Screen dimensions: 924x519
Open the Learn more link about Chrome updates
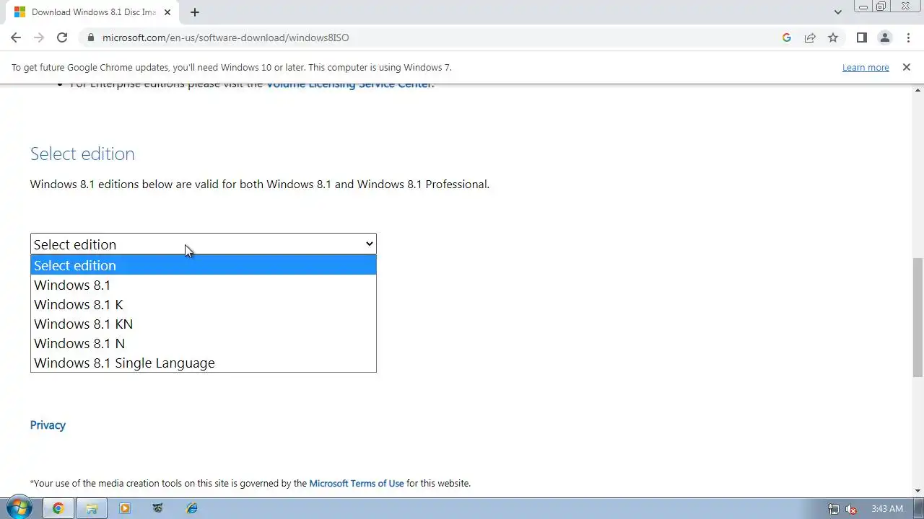pos(866,68)
